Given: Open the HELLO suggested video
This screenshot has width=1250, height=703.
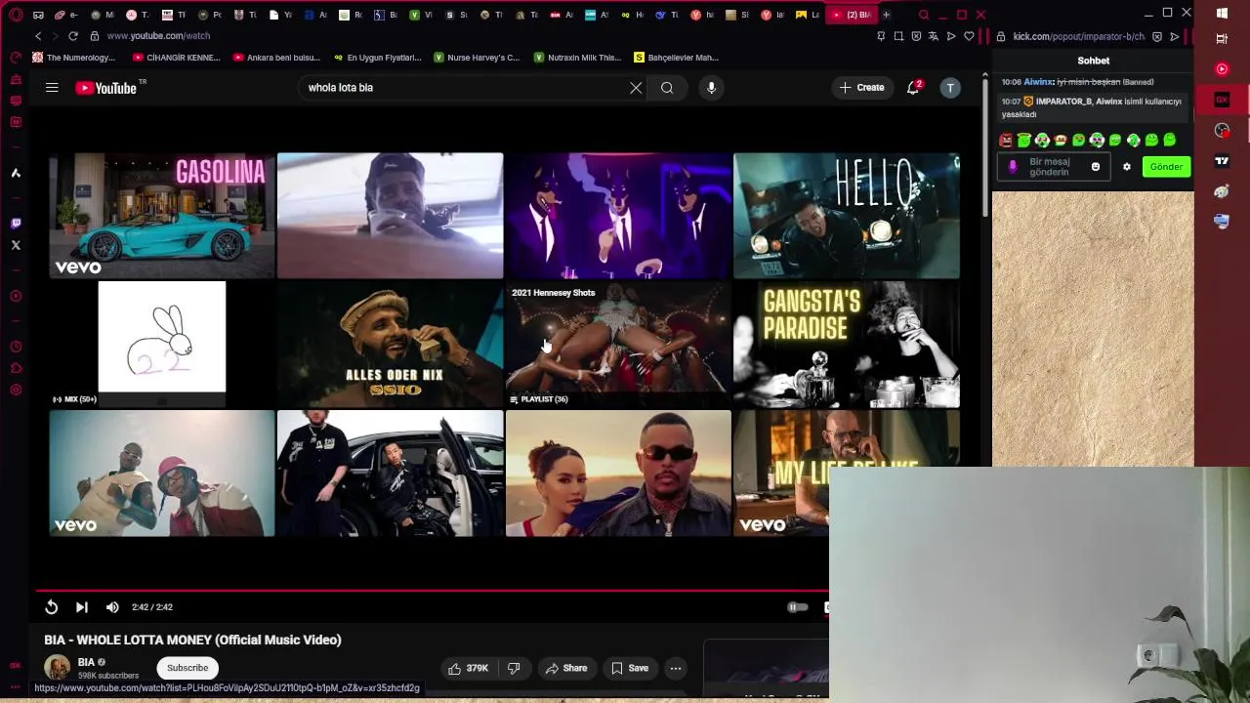Looking at the screenshot, I should (x=847, y=215).
